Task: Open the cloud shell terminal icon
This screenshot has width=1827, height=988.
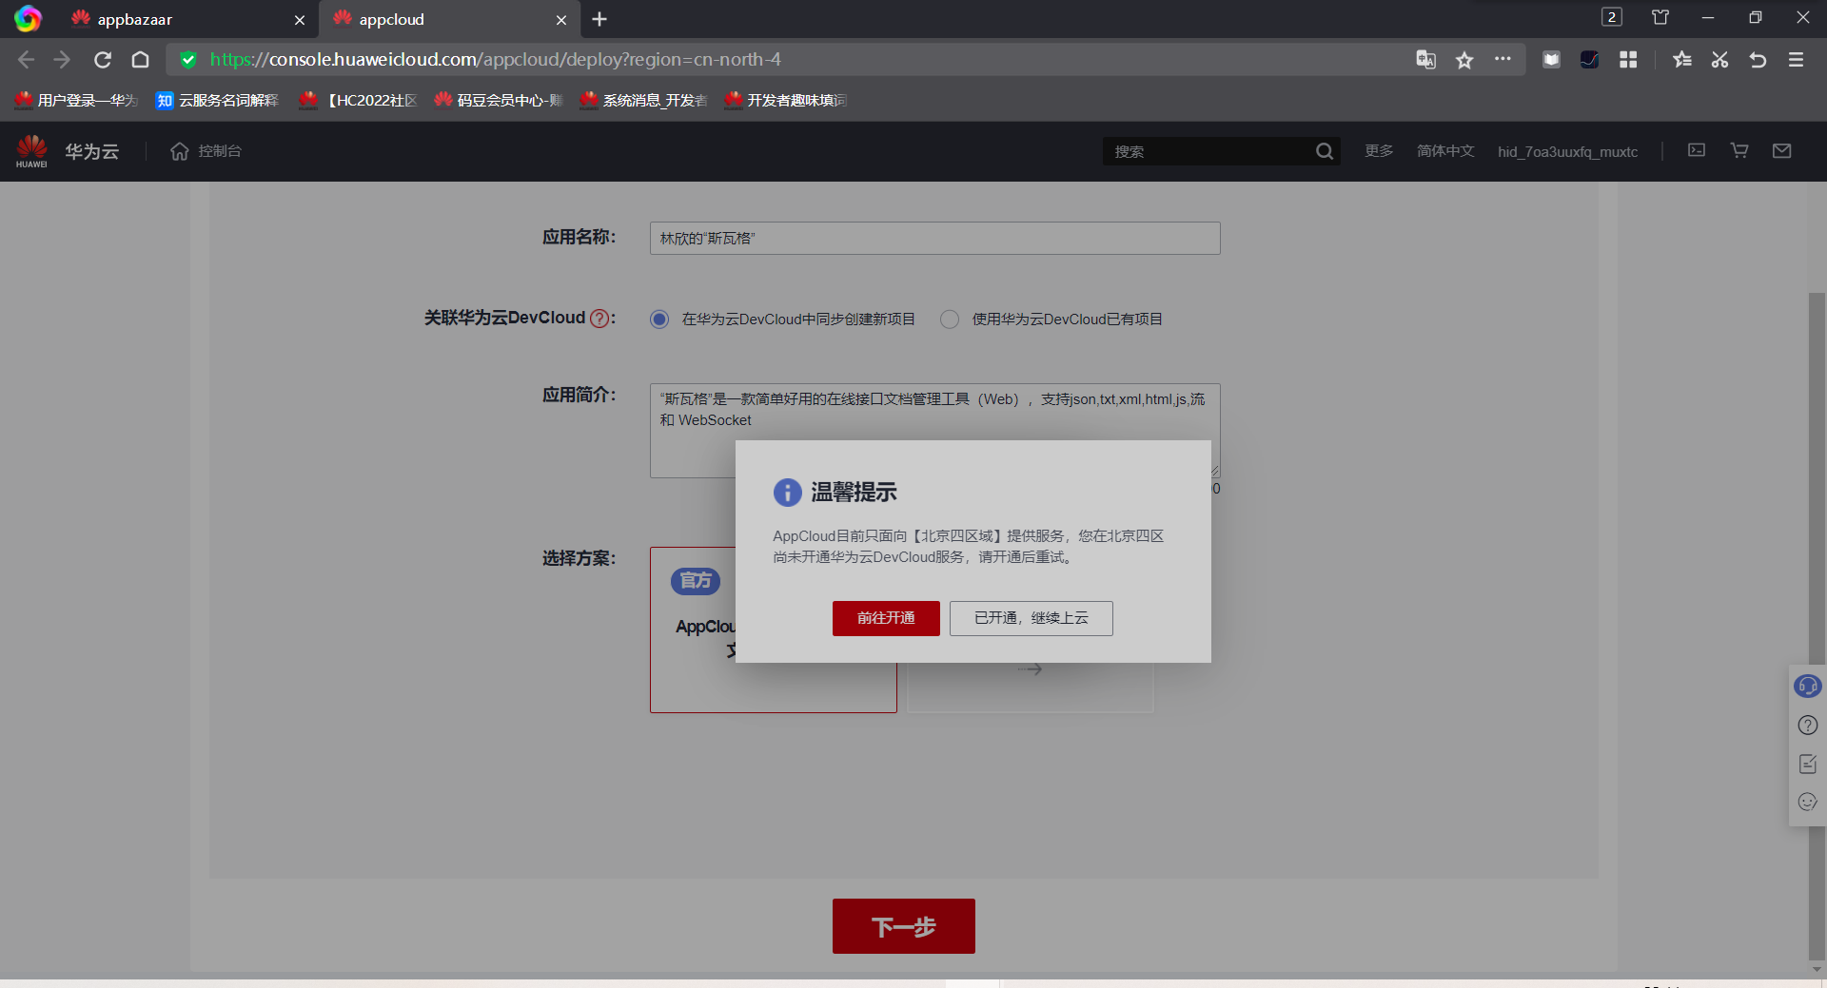Action: coord(1697,150)
